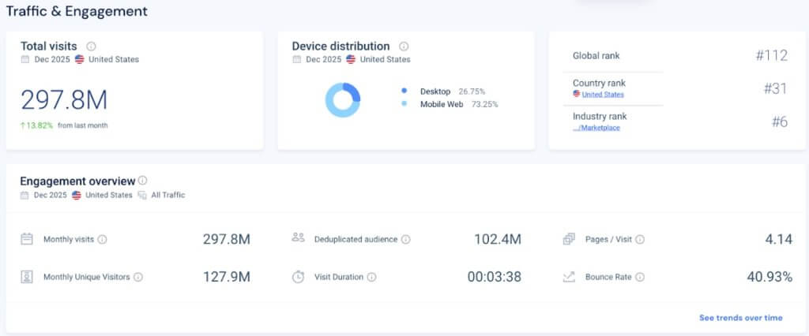This screenshot has width=809, height=336.
Task: Click the All Traffic filter icon
Action: [142, 195]
